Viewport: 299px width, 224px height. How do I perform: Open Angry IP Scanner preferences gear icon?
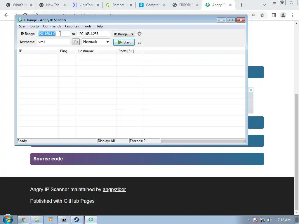140,34
